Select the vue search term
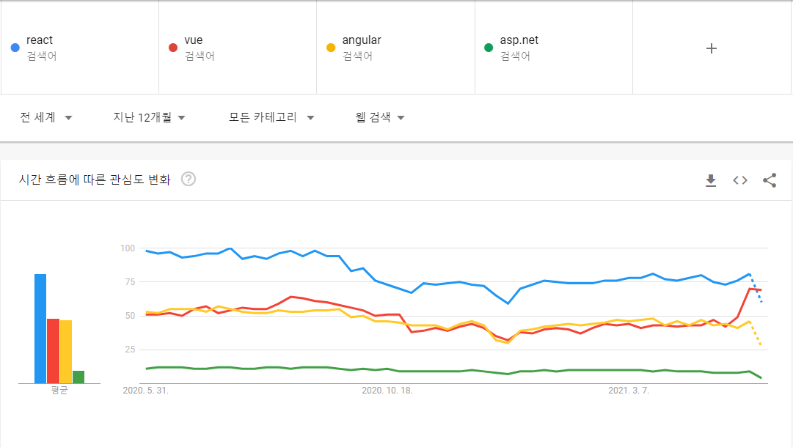The image size is (793, 447). click(193, 40)
